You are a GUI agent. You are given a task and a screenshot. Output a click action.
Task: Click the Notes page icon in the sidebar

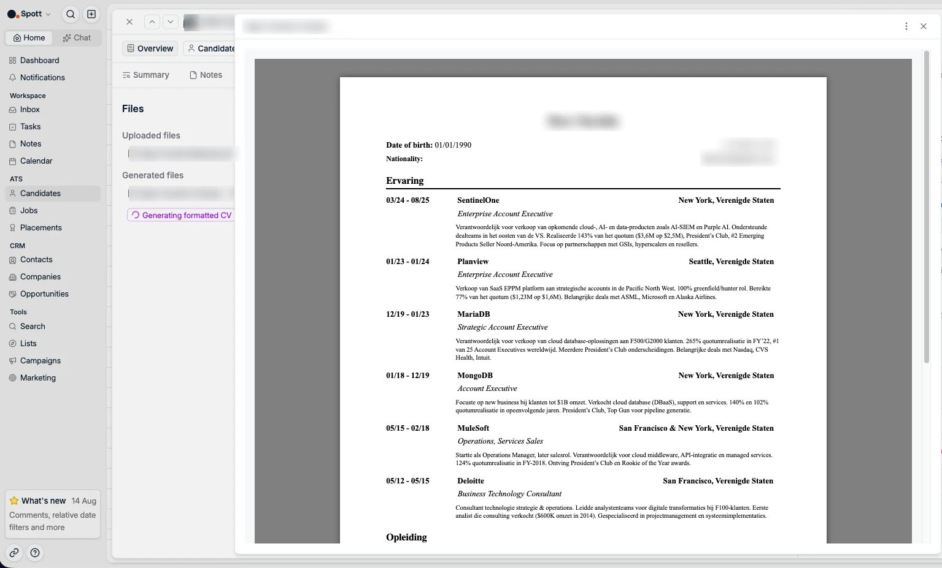pos(13,144)
